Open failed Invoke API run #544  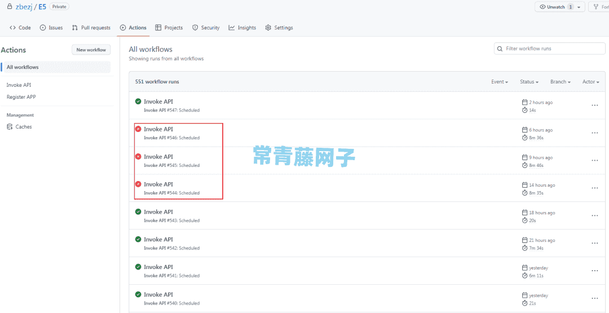pyautogui.click(x=158, y=184)
